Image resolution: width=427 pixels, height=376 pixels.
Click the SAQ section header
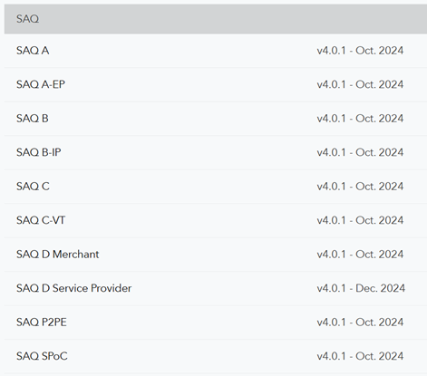pyautogui.click(x=216, y=19)
